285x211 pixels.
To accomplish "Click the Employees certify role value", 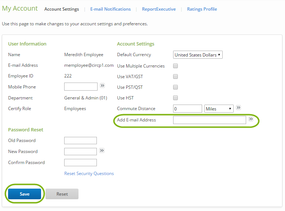I will 75,109.
